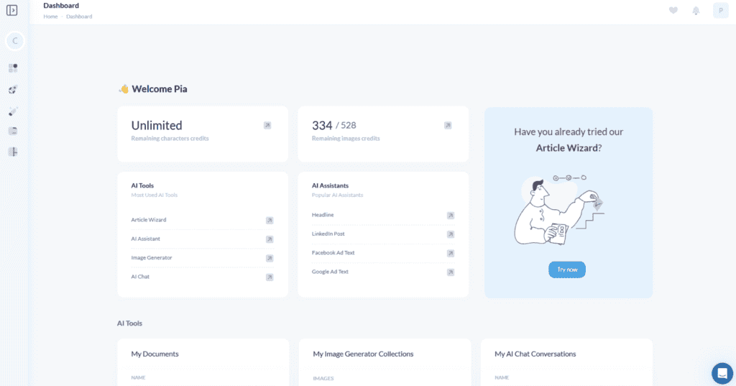The image size is (736, 386).
Task: Click the circular C logo in sidebar
Action: 15,41
